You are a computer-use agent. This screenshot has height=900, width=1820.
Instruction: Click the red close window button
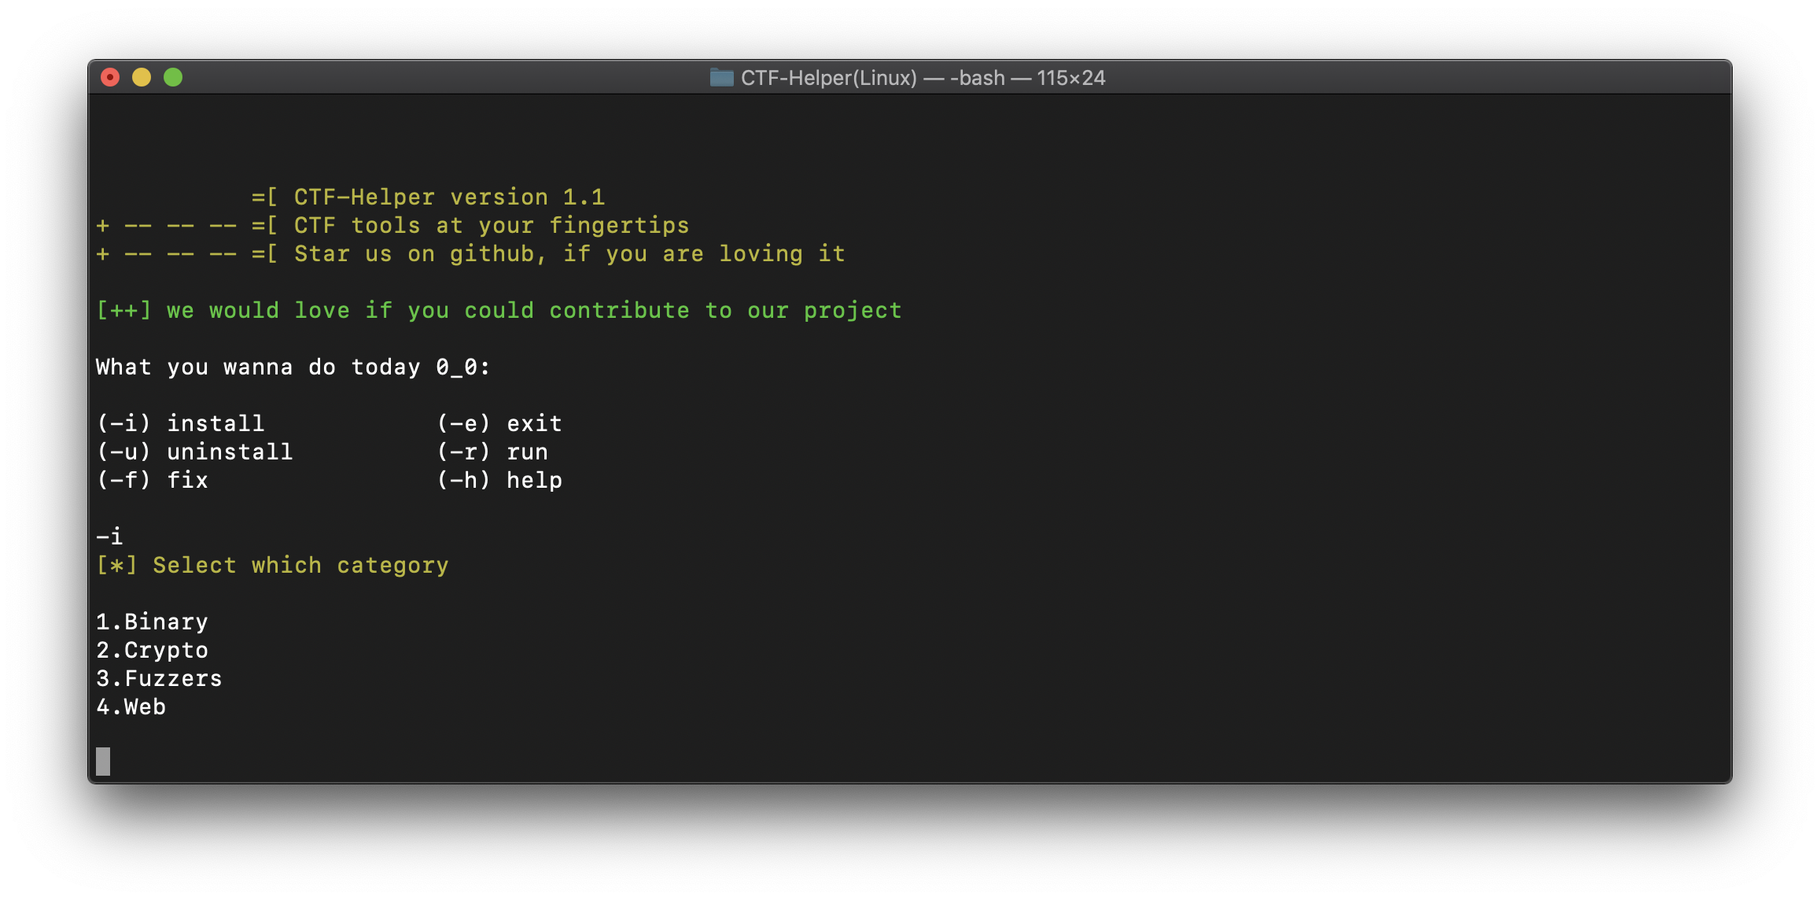click(x=110, y=77)
